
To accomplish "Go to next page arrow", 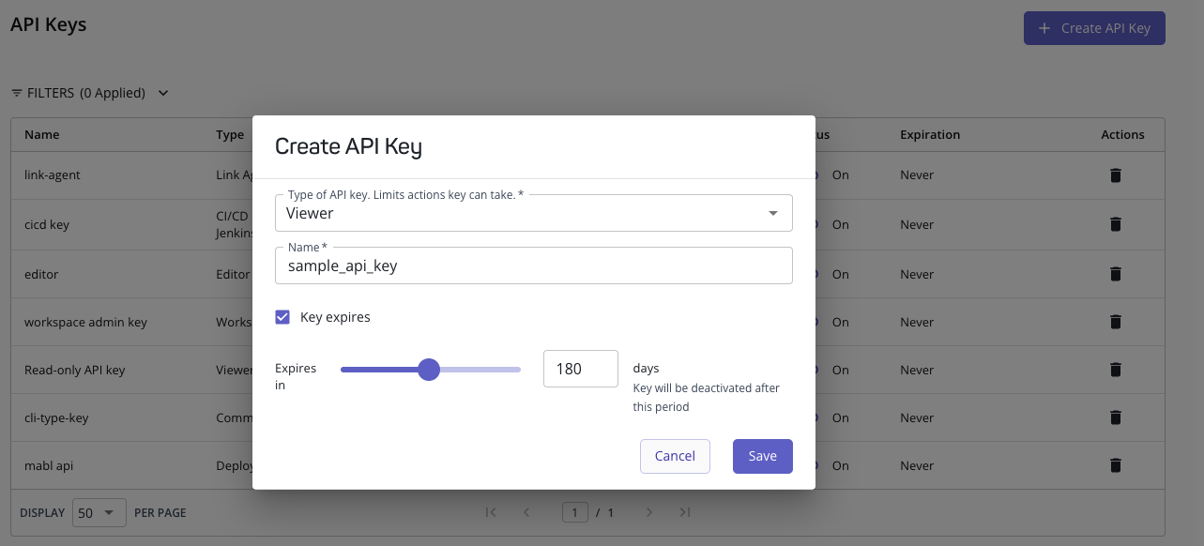I will pyautogui.click(x=648, y=512).
